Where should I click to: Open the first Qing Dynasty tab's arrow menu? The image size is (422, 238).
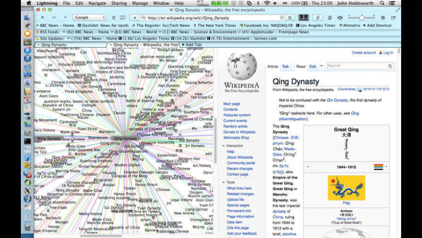coord(38,45)
